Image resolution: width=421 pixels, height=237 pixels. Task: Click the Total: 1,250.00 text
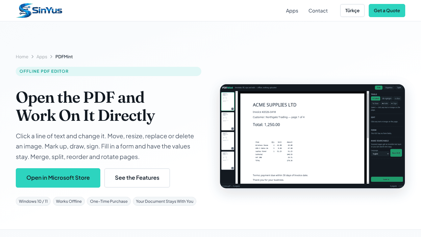coord(266,125)
